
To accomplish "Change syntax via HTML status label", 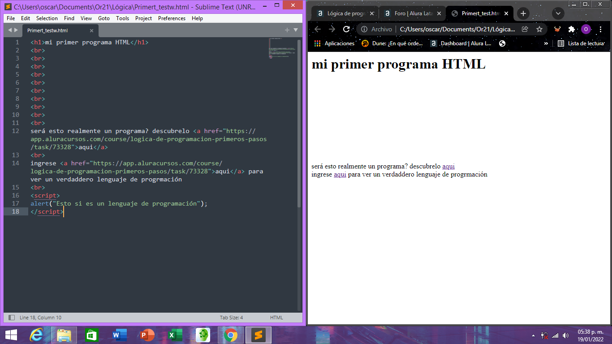I will (x=276, y=318).
